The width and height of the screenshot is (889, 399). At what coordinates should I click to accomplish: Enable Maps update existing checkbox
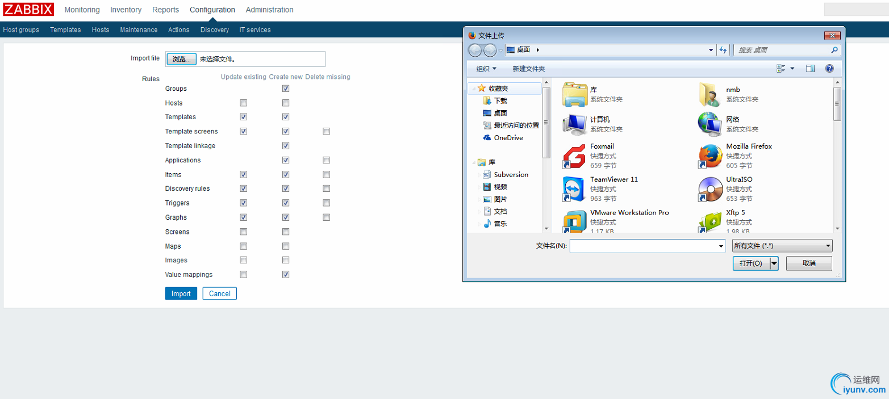click(x=244, y=246)
